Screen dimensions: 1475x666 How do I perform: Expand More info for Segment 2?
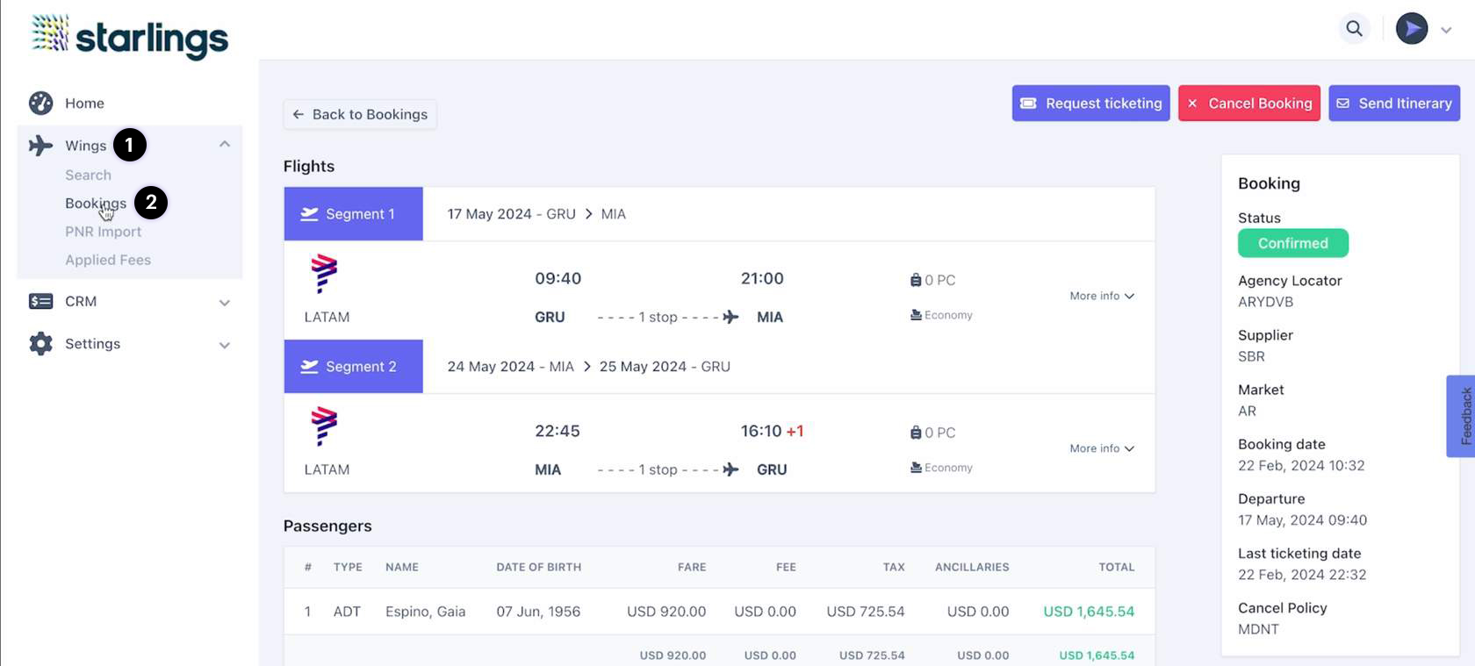coord(1101,449)
